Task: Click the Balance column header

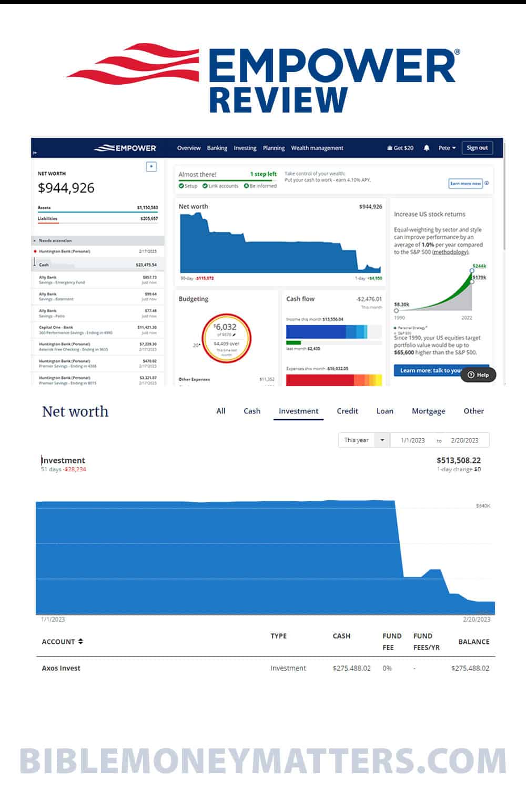Action: click(x=474, y=642)
